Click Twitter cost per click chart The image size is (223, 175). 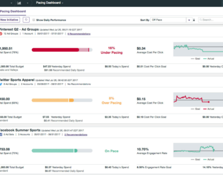click(x=198, y=100)
